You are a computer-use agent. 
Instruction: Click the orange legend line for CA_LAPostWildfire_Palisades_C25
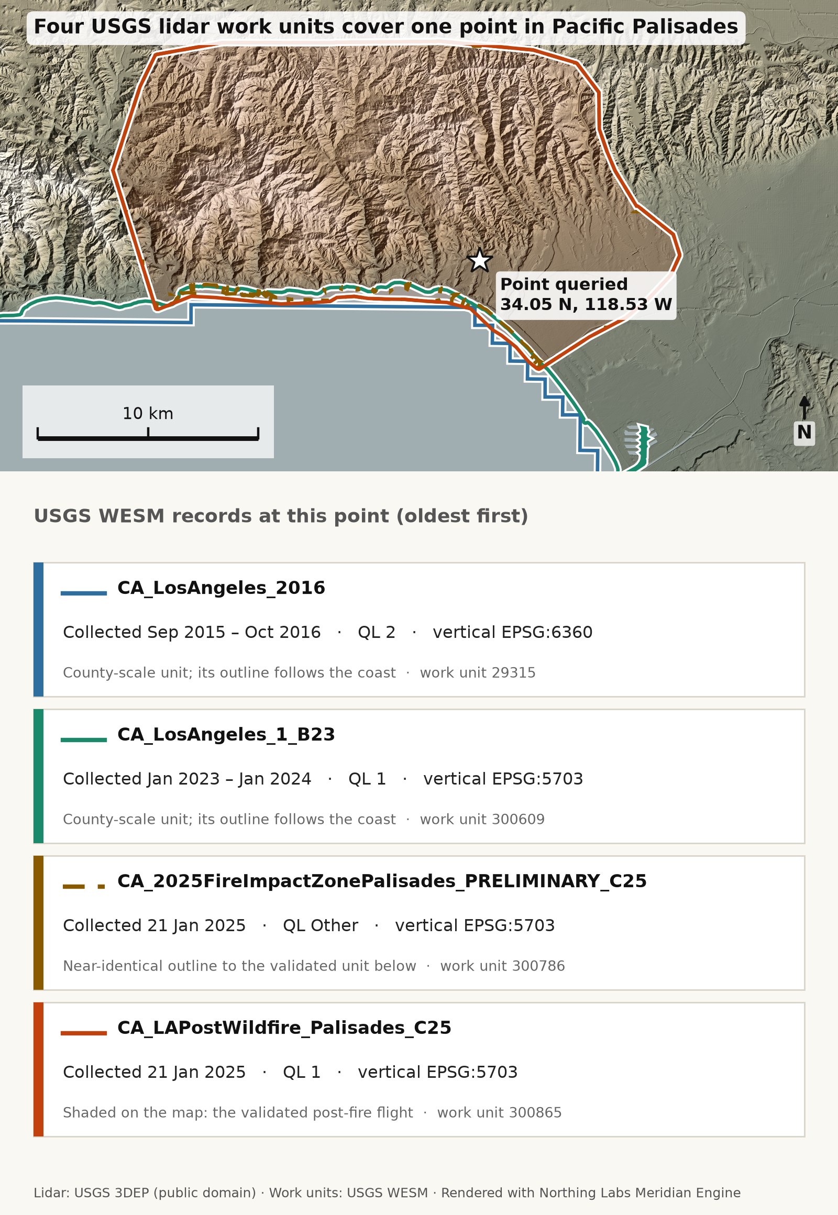pos(84,1033)
